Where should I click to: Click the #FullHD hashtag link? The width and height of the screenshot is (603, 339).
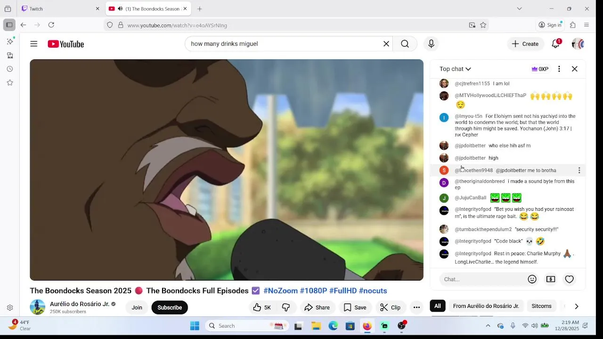click(343, 291)
